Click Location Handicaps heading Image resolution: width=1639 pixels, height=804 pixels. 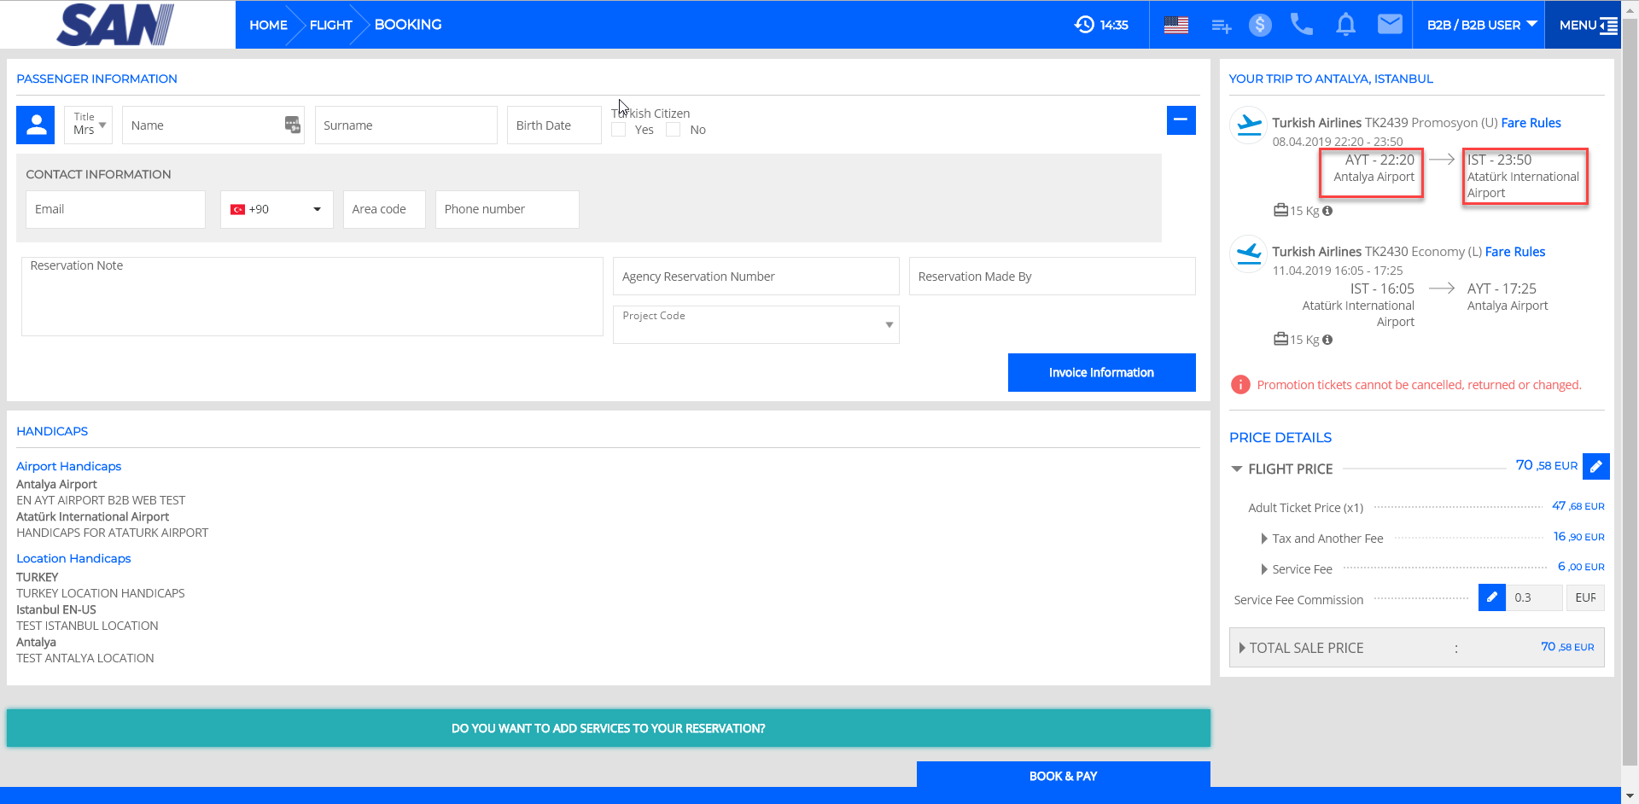pos(73,558)
